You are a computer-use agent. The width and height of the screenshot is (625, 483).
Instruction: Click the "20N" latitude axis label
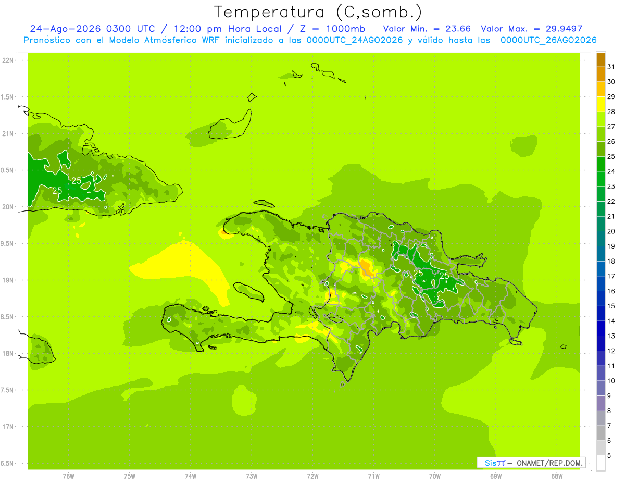9,207
